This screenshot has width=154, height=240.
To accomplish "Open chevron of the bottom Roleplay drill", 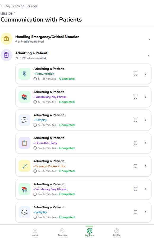I will point(146,212).
